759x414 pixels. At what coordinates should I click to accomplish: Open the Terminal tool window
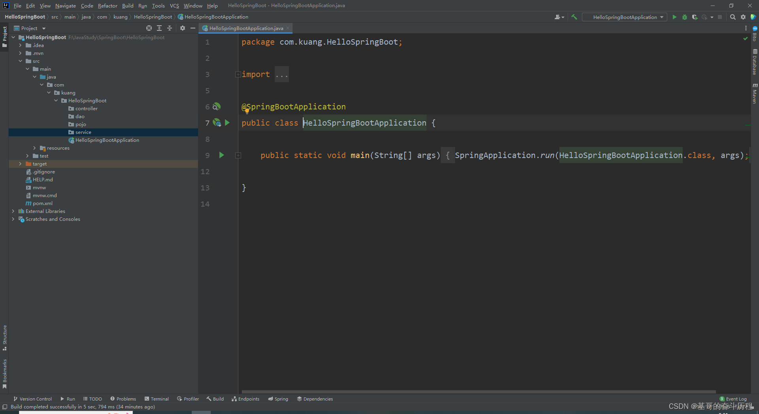click(x=157, y=399)
